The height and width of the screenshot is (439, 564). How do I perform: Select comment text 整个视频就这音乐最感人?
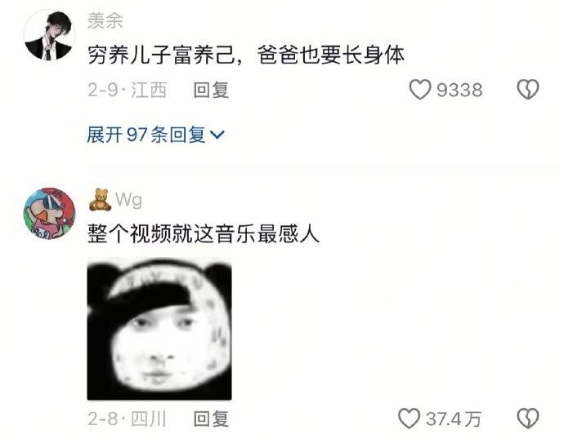204,233
